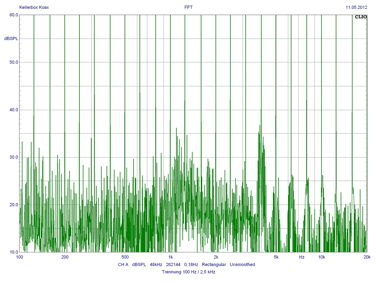Click the 'dBSPL' label in the footer

pyautogui.click(x=139, y=265)
